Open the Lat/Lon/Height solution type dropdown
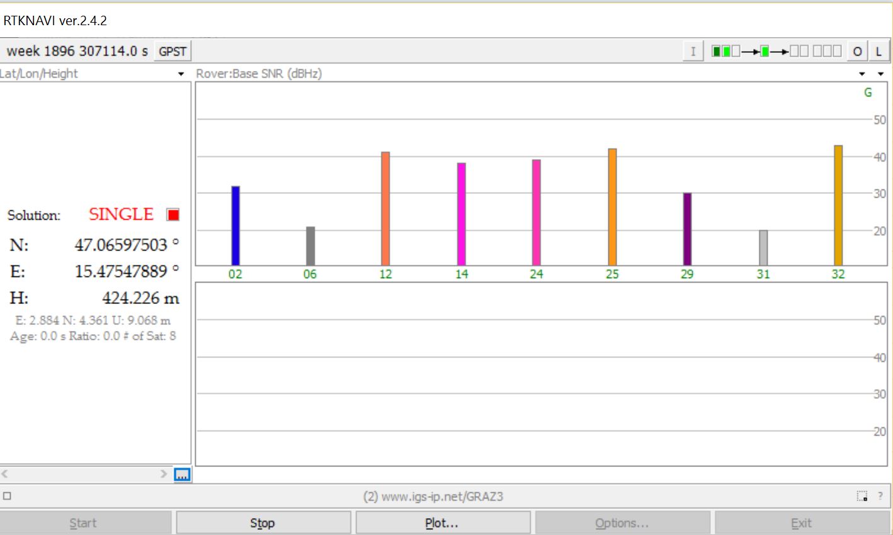 click(181, 74)
